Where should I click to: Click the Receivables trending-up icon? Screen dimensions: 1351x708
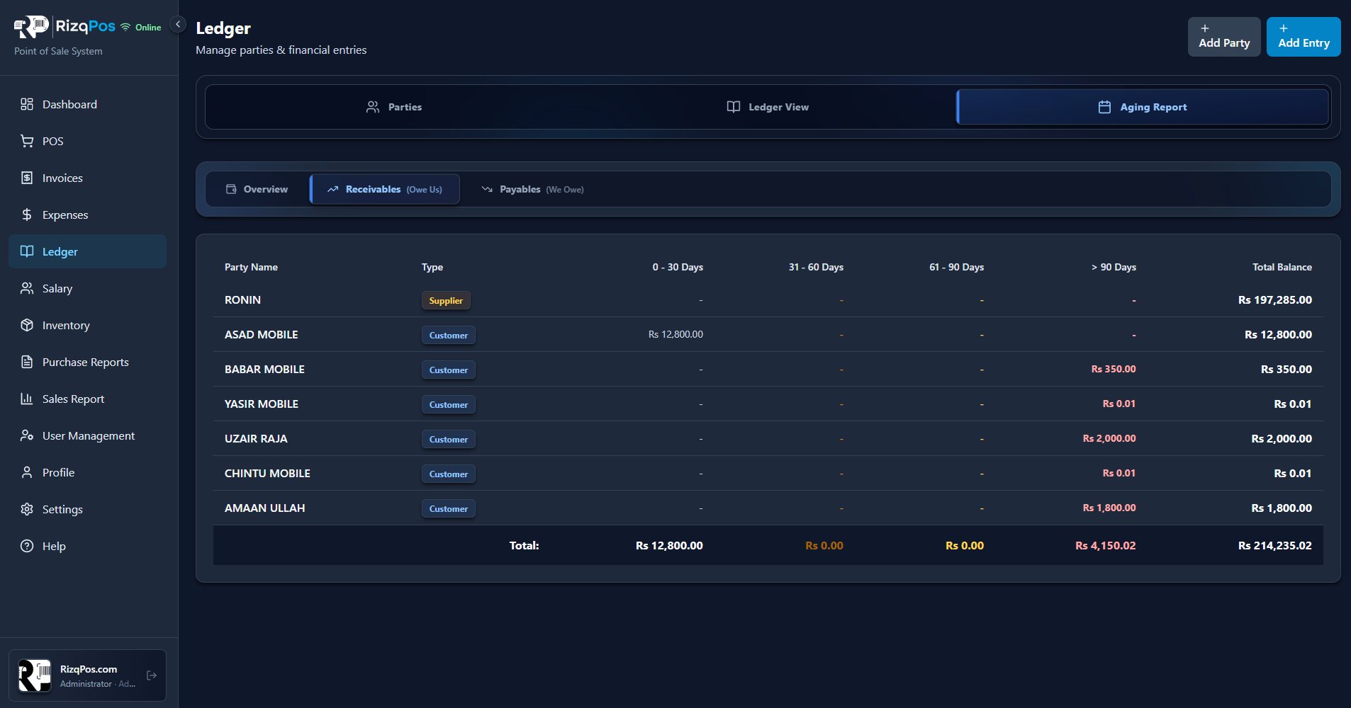[333, 189]
